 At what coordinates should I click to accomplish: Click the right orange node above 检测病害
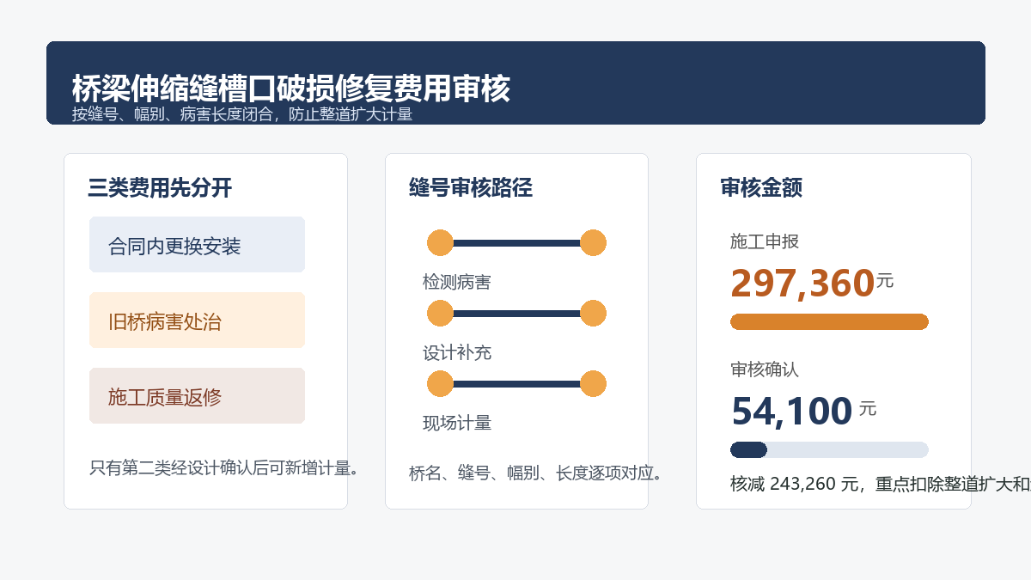pyautogui.click(x=593, y=243)
